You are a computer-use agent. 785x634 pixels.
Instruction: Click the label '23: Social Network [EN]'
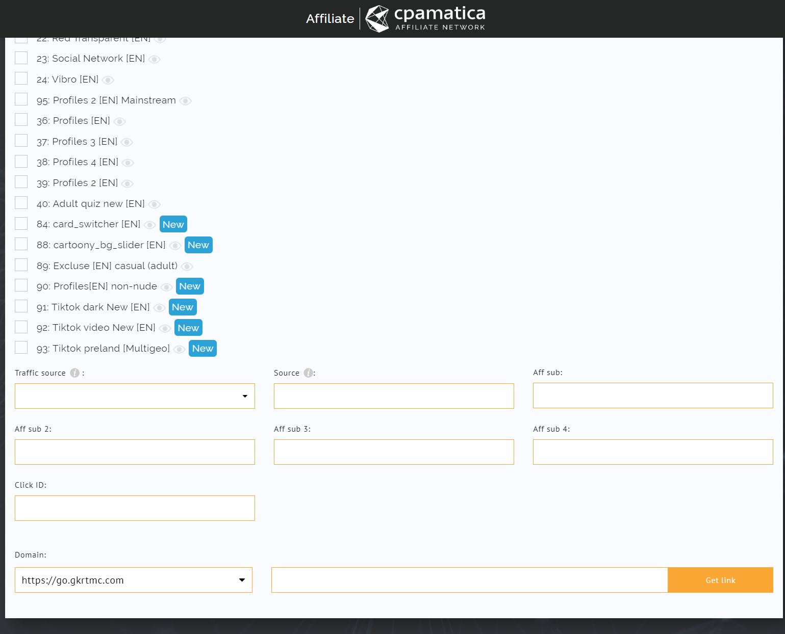91,59
